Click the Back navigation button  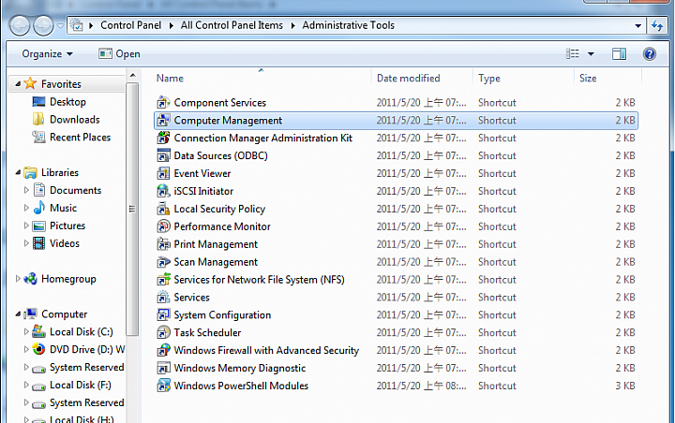20,25
